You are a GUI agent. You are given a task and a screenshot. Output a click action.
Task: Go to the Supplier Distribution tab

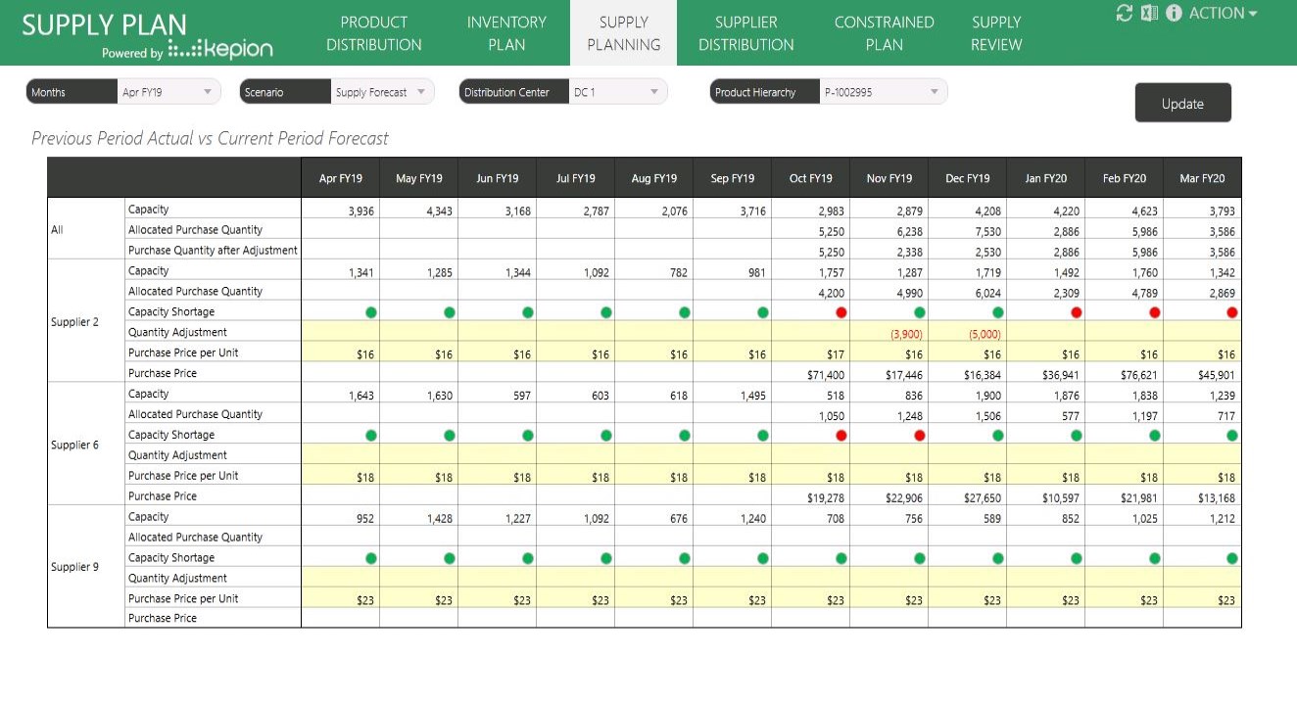745,33
